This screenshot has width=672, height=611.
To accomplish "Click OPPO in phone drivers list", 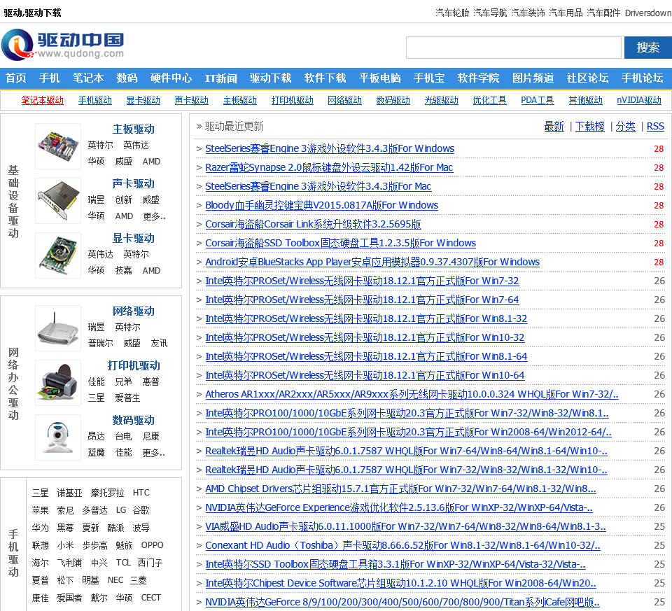I will [152, 545].
